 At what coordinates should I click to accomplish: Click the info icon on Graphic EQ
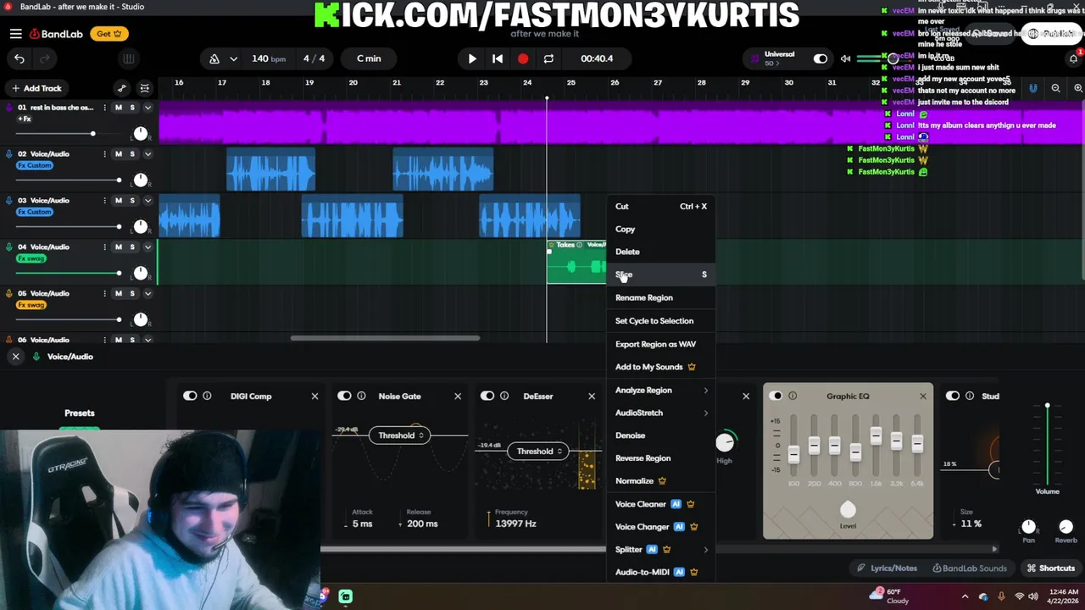[x=793, y=396]
